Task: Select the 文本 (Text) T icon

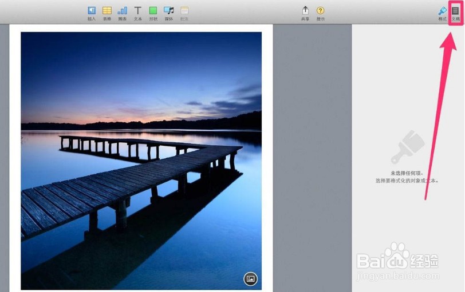Action: tap(137, 14)
